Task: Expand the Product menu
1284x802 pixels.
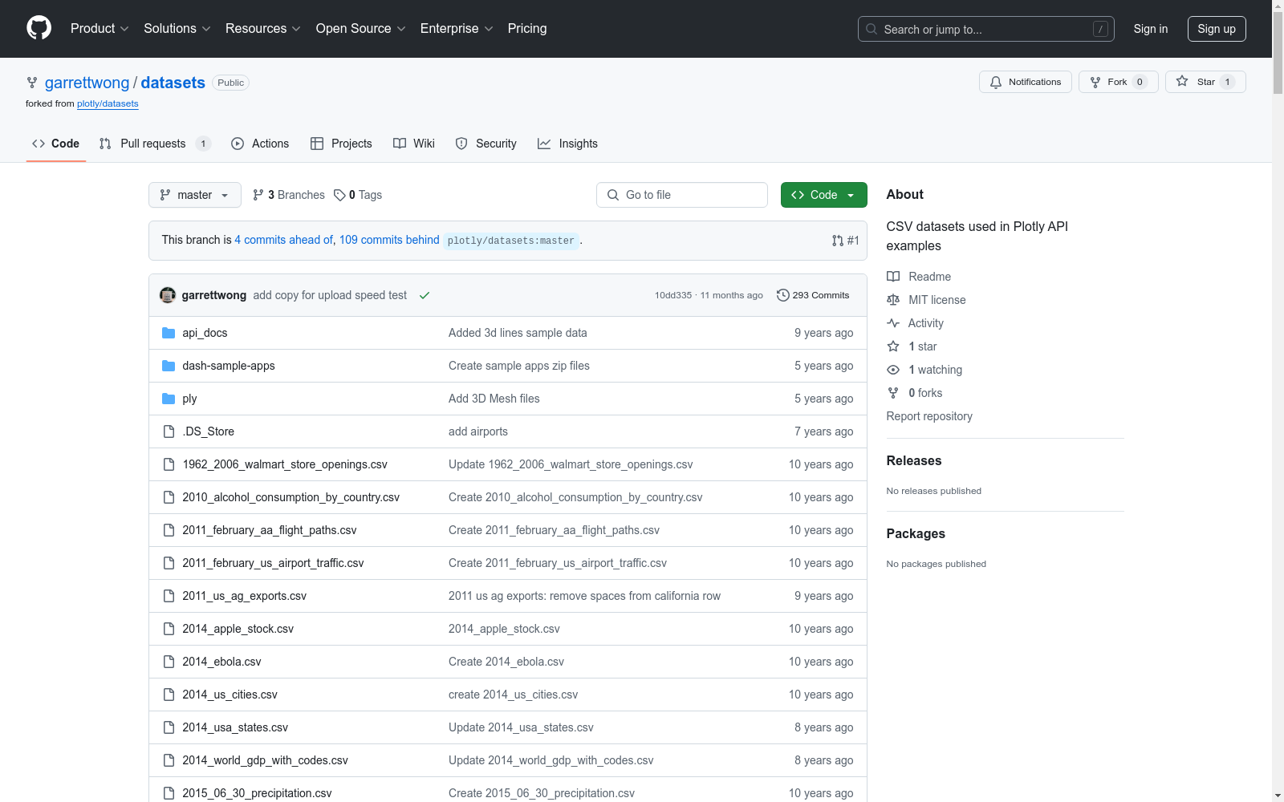Action: tap(100, 29)
